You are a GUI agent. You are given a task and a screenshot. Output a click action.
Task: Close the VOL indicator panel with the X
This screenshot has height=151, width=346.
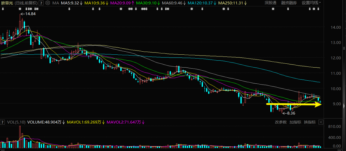tap(321, 122)
